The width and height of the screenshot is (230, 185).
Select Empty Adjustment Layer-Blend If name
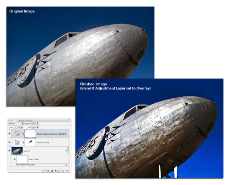click(x=52, y=134)
